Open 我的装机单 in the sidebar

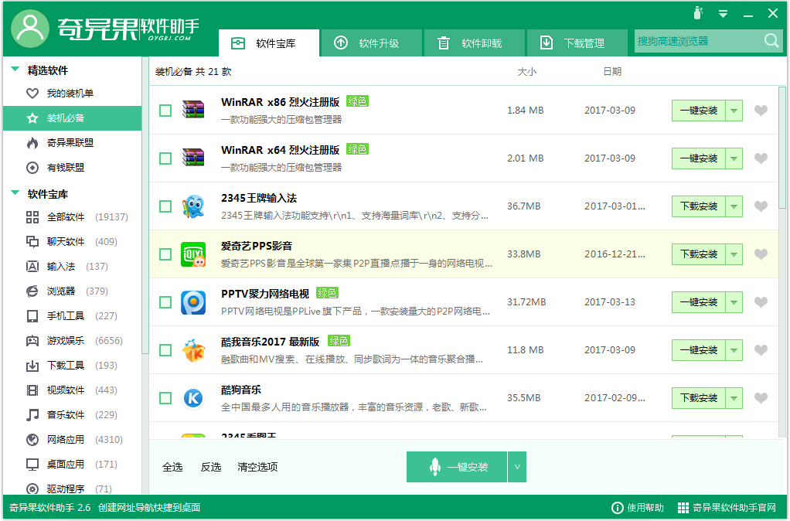pos(72,94)
